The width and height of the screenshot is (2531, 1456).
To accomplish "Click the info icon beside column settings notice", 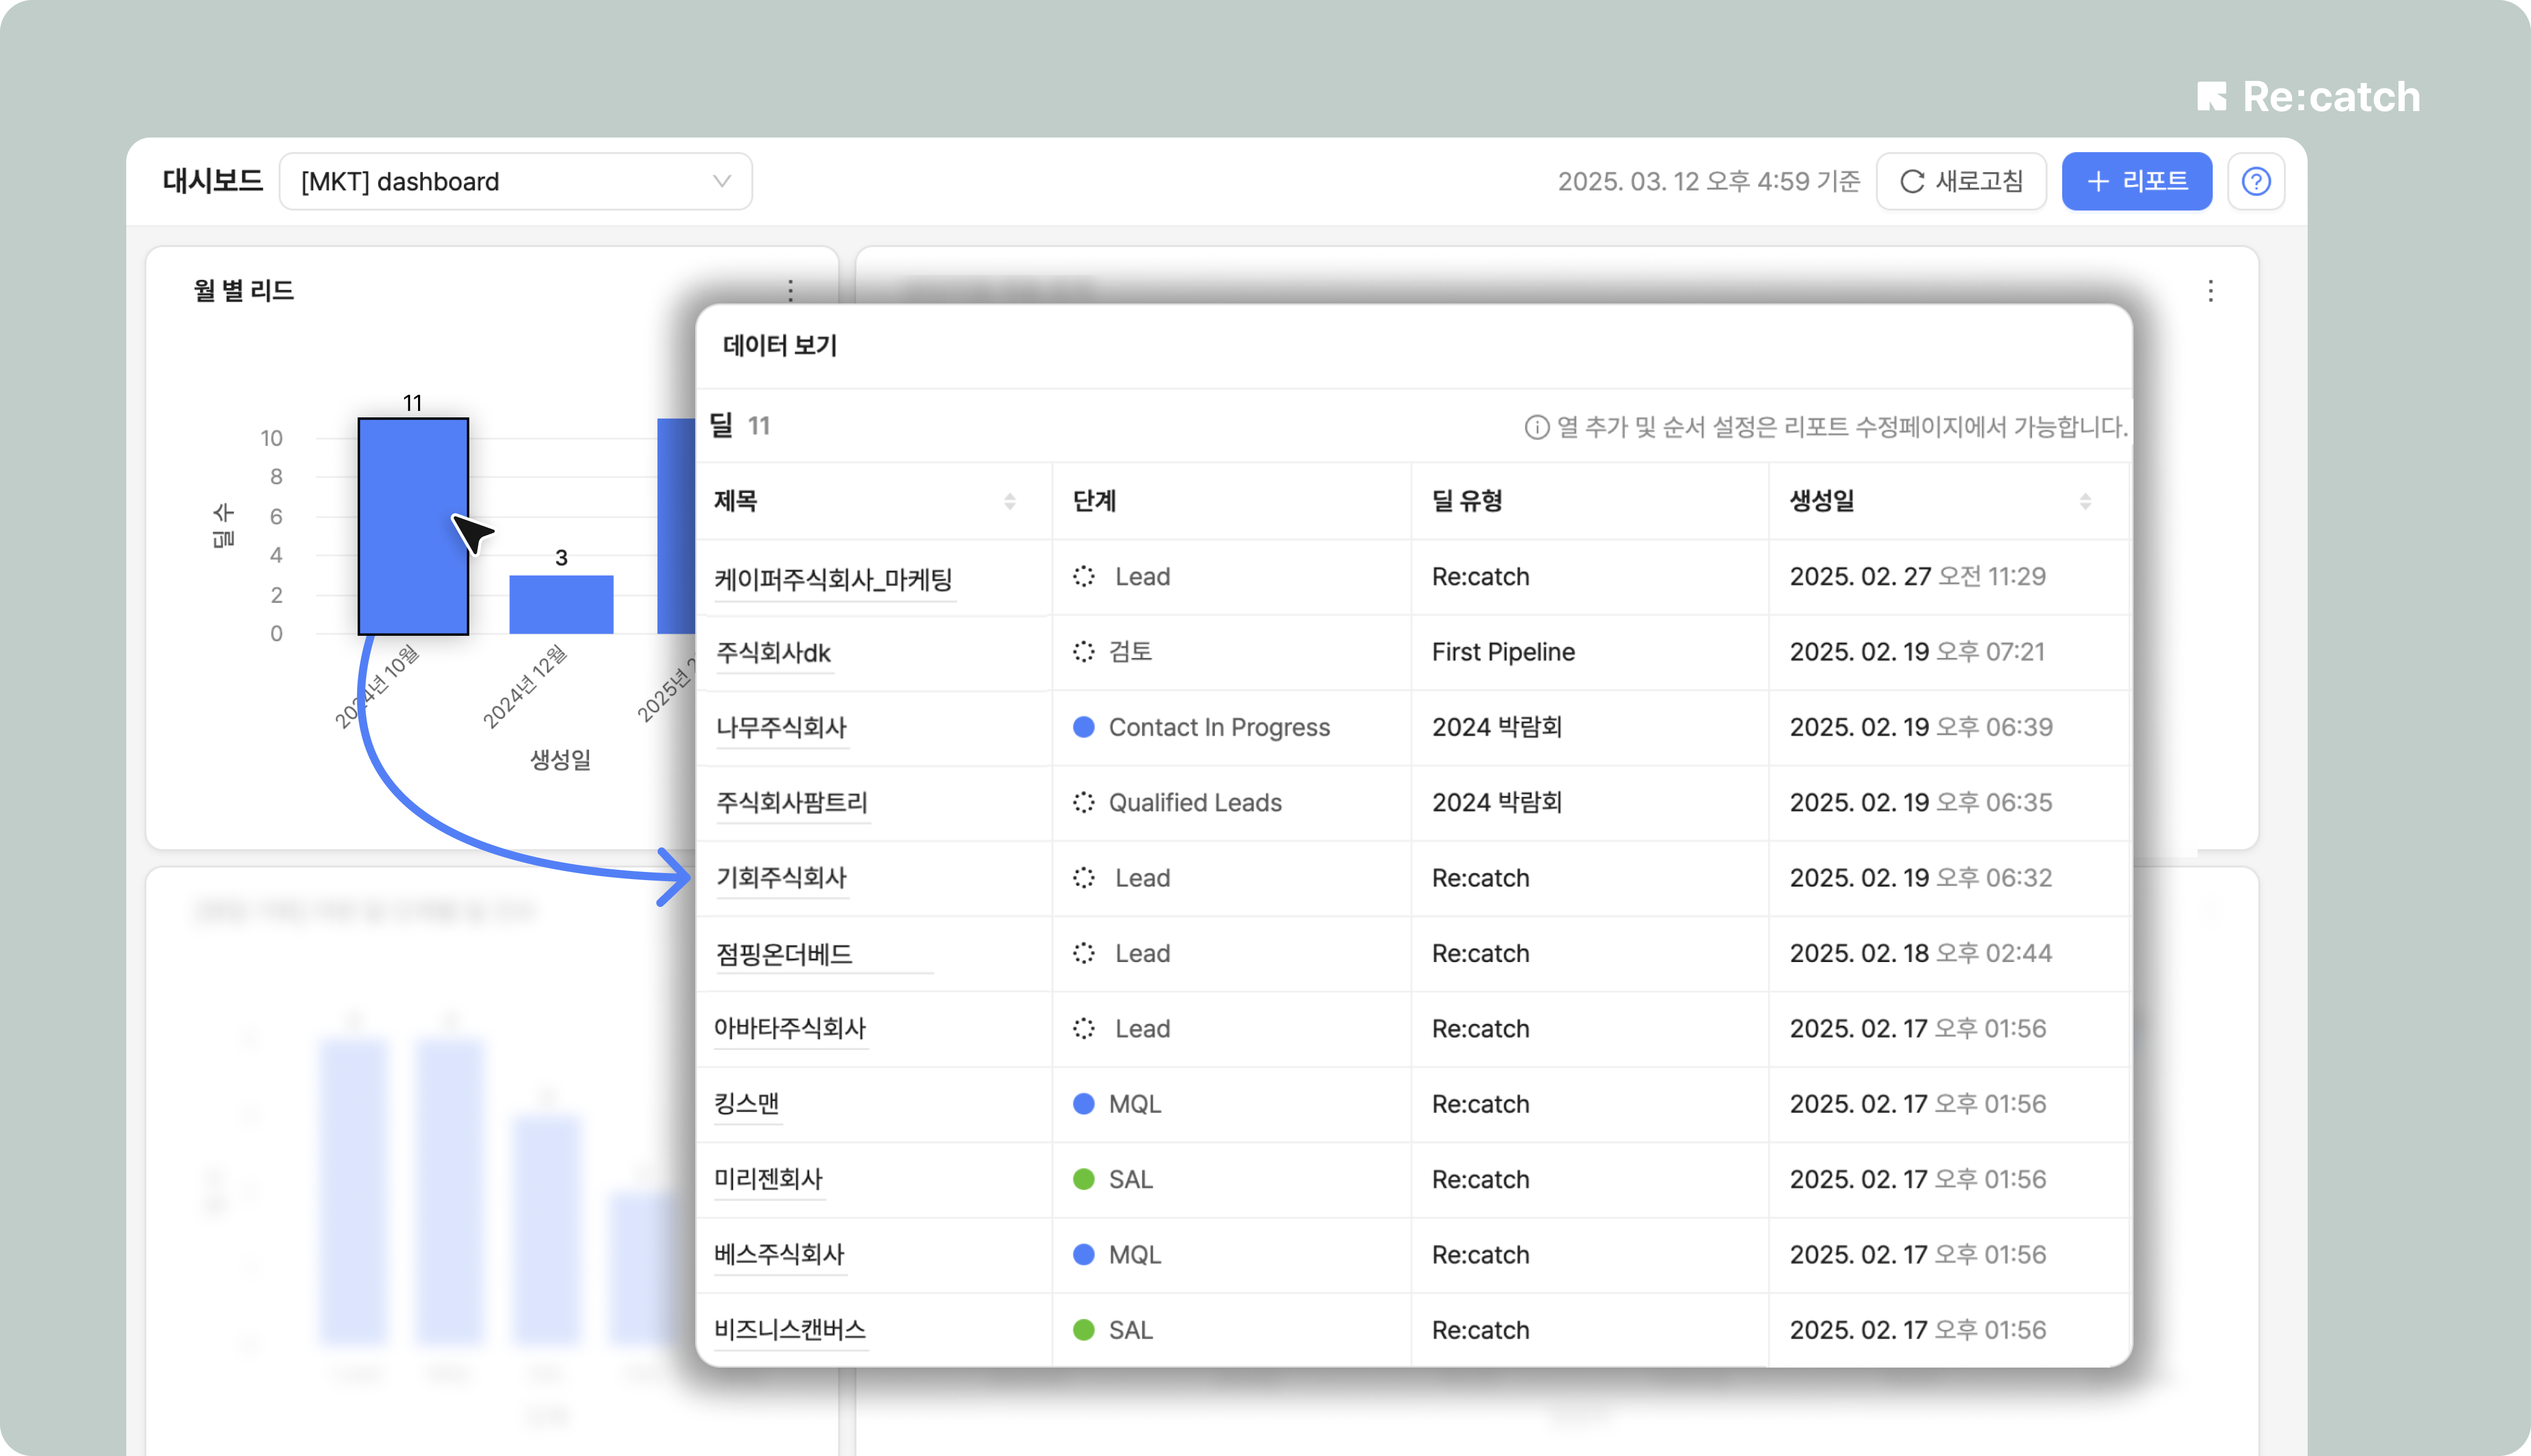I will (x=1536, y=427).
